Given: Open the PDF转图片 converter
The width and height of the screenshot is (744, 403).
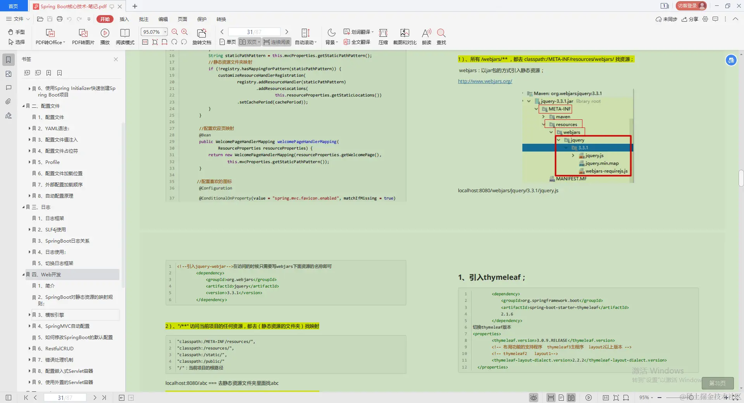Looking at the screenshot, I should (x=83, y=37).
